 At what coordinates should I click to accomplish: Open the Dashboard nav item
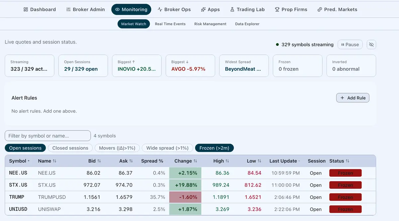coord(40,9)
